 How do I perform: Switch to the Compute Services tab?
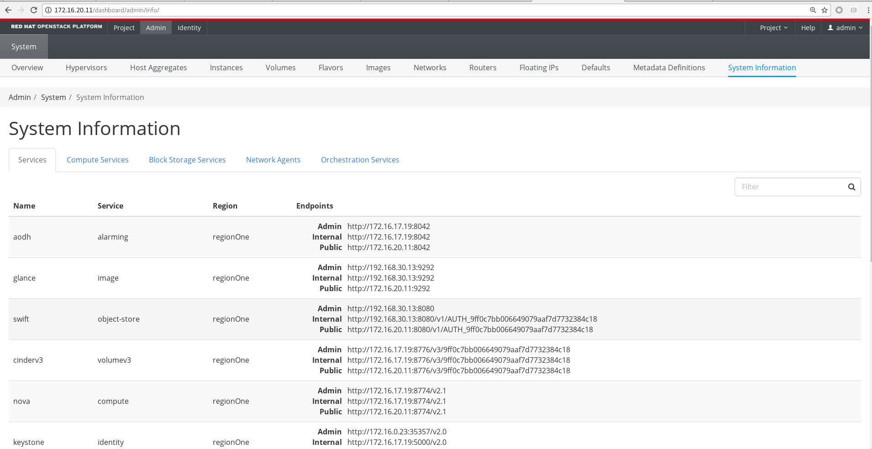pos(98,160)
